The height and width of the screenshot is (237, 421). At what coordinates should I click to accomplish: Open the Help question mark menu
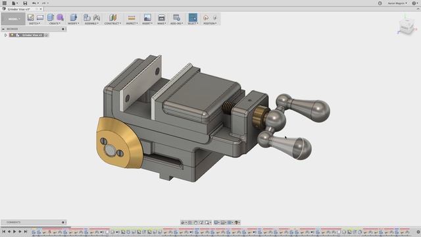(x=414, y=3)
